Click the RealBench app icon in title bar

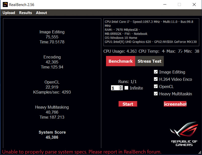coord(5,5)
